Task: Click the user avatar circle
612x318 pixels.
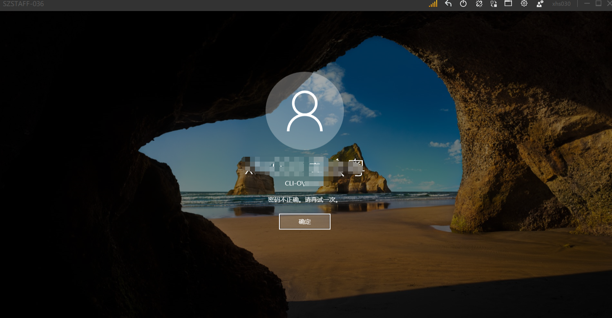Action: (305, 111)
